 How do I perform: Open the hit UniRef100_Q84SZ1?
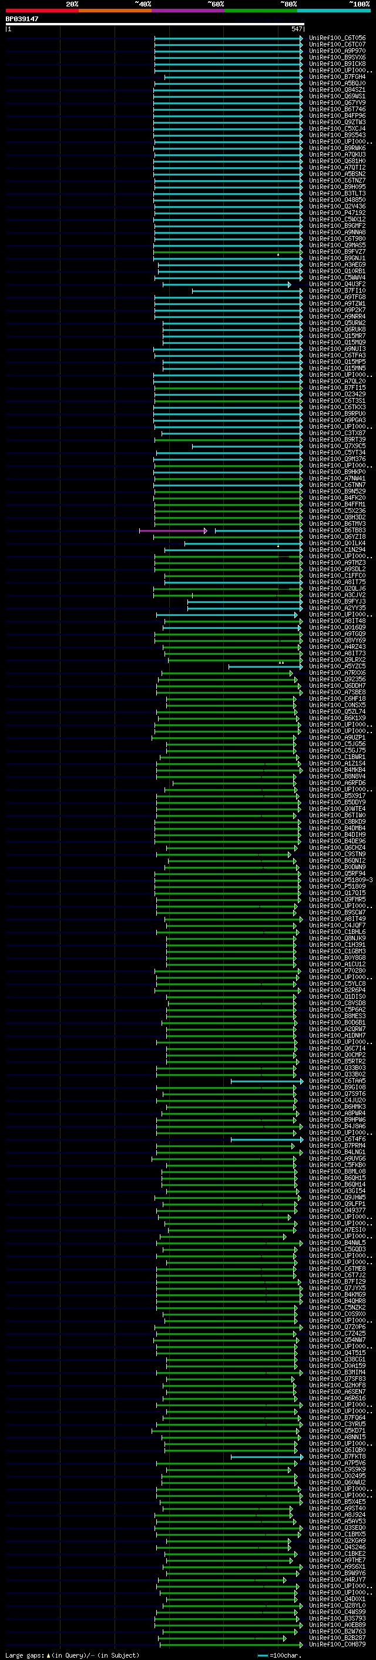pyautogui.click(x=337, y=90)
